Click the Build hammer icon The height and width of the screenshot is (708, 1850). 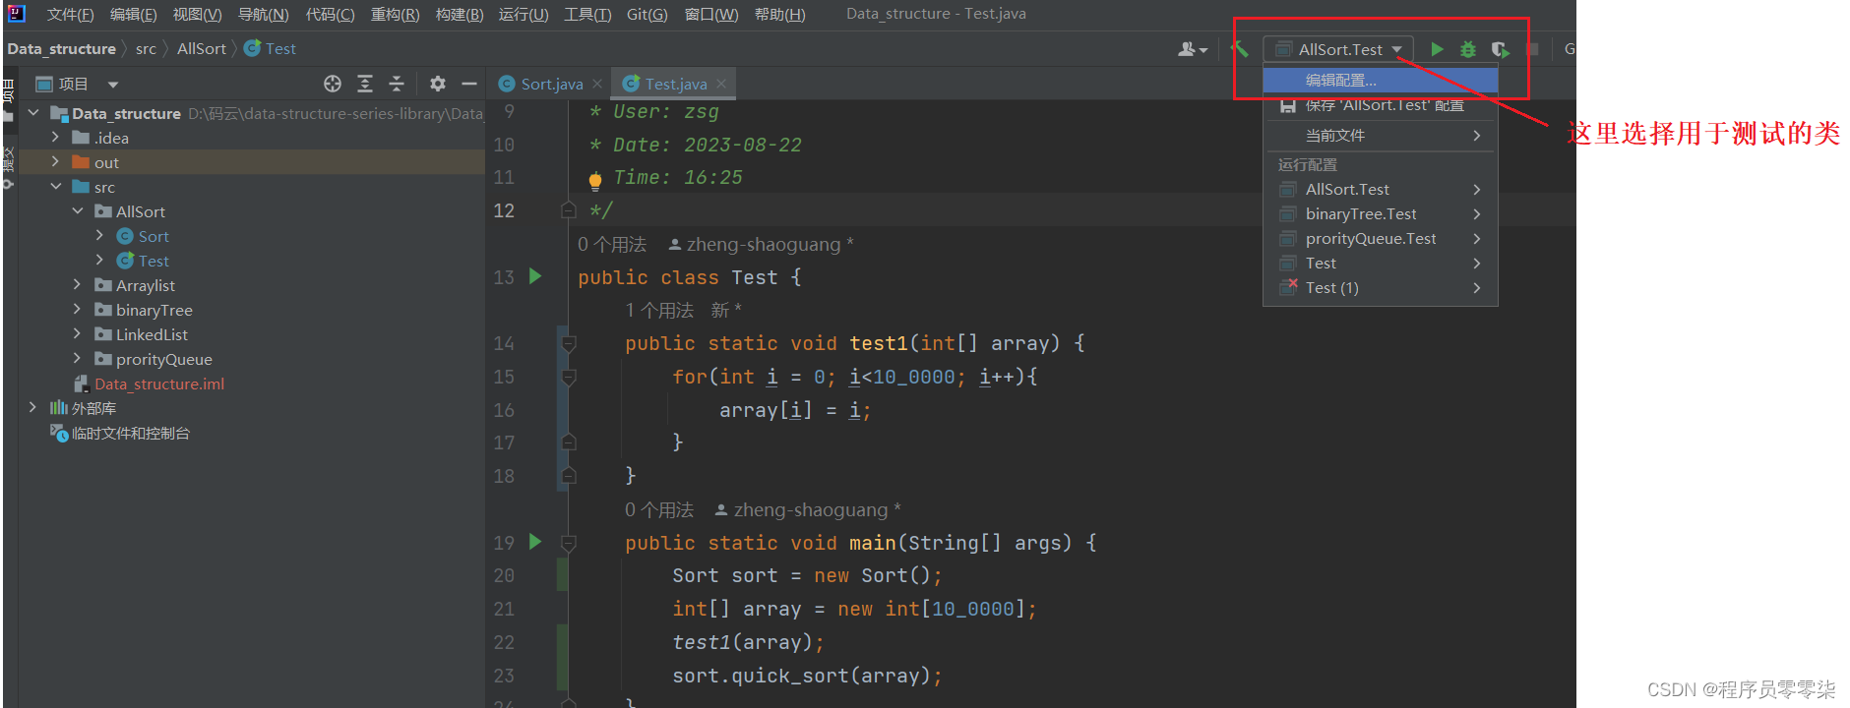tap(1240, 49)
